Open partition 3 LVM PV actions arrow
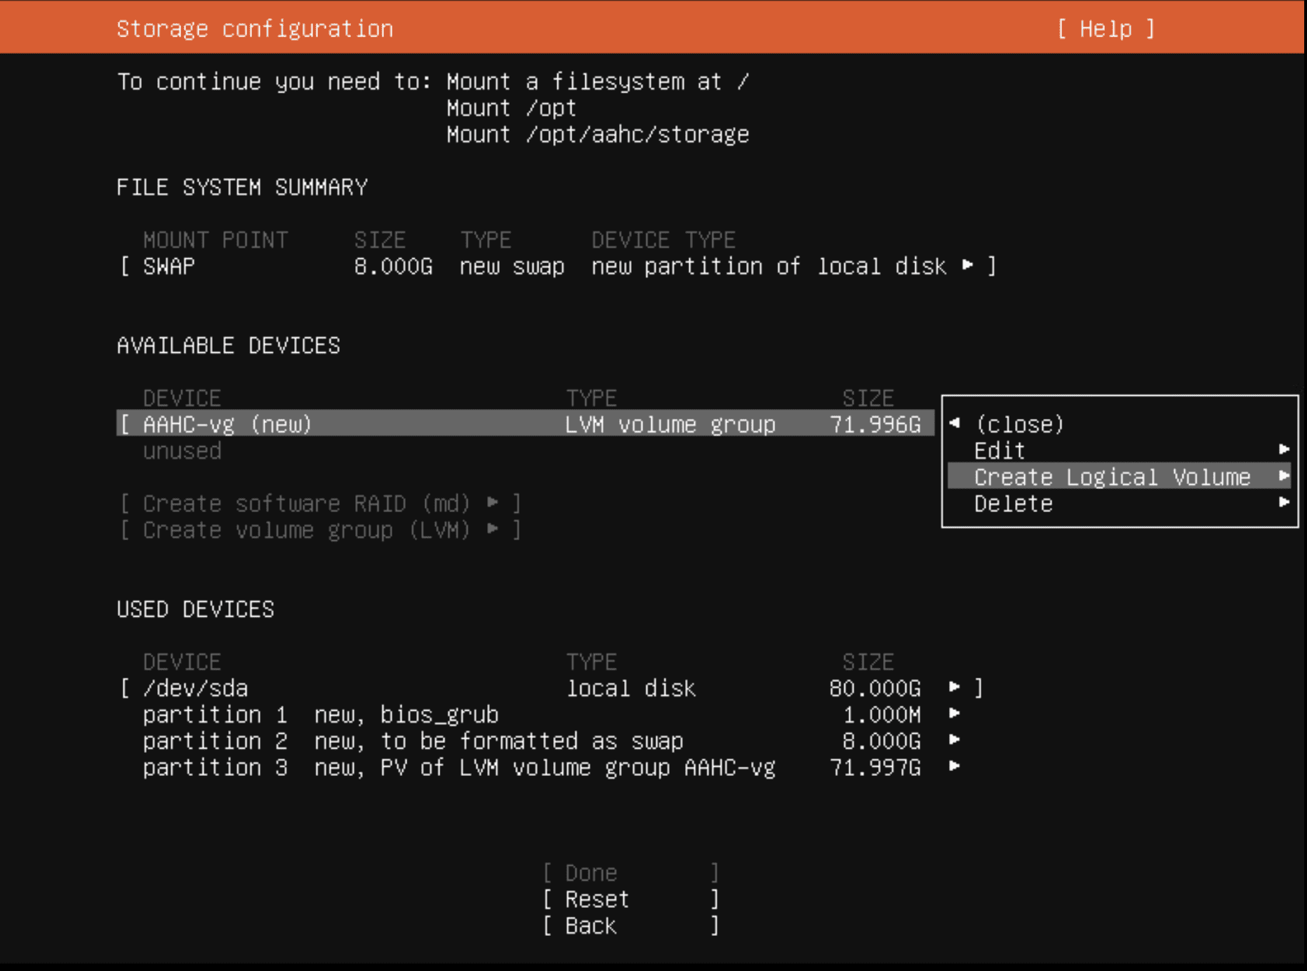The height and width of the screenshot is (971, 1307). (955, 767)
